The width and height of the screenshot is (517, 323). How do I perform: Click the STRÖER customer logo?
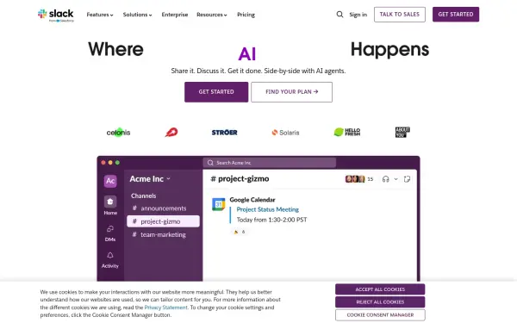point(224,133)
